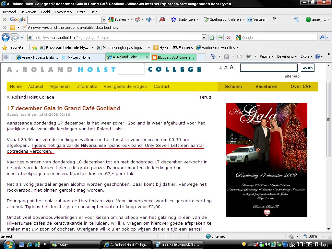Click the sitemap link
Image resolution: width=332 pixels, height=249 pixels.
(292, 76)
